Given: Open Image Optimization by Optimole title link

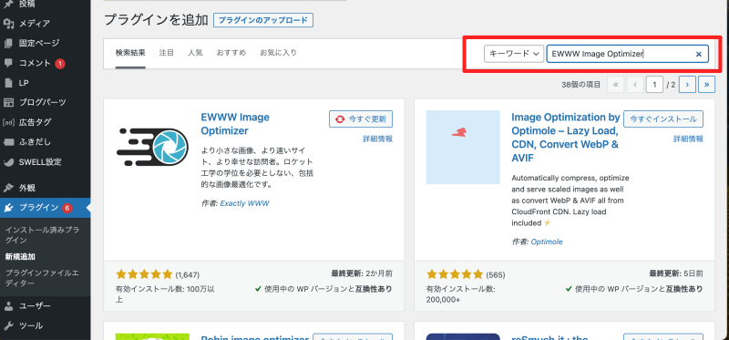Looking at the screenshot, I should click(x=566, y=138).
